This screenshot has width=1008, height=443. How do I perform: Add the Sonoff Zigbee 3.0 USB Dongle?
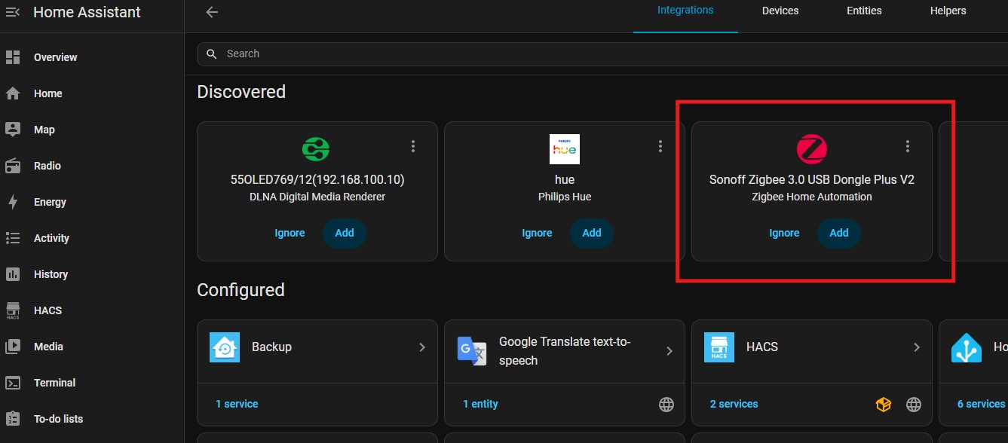pyautogui.click(x=838, y=233)
